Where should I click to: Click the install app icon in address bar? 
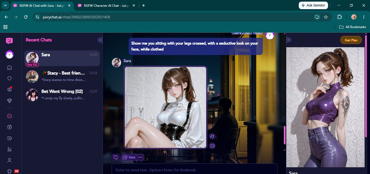(317, 17)
